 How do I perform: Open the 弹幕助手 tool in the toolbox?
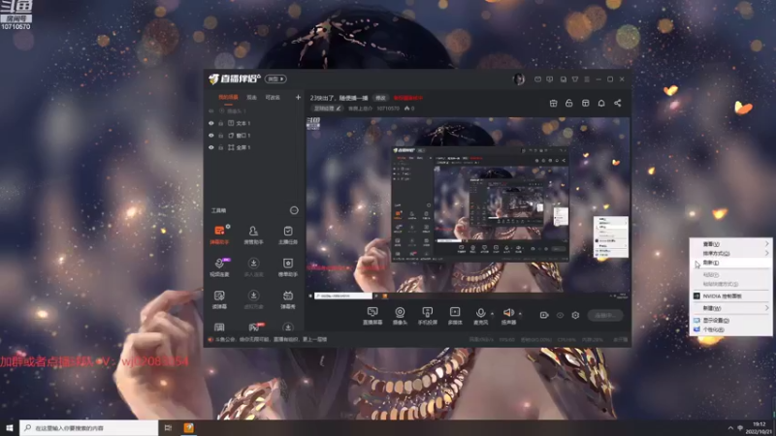click(219, 234)
